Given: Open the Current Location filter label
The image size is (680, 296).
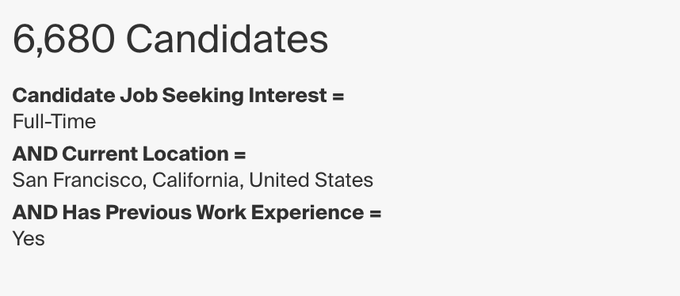Looking at the screenshot, I should tap(145, 154).
